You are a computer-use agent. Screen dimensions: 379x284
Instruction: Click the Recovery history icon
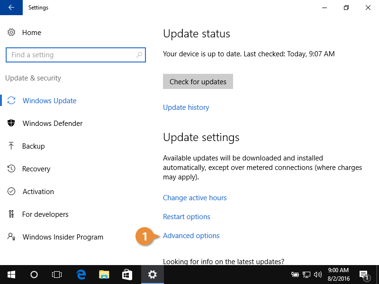(x=11, y=169)
